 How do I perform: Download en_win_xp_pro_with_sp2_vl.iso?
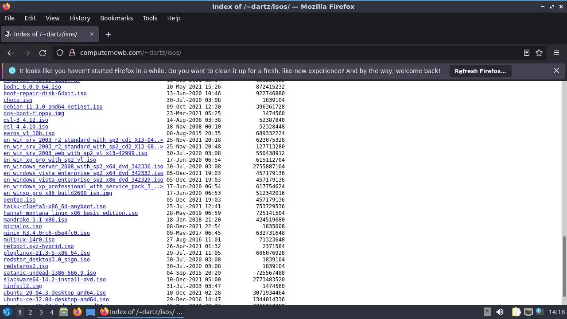coord(50,160)
